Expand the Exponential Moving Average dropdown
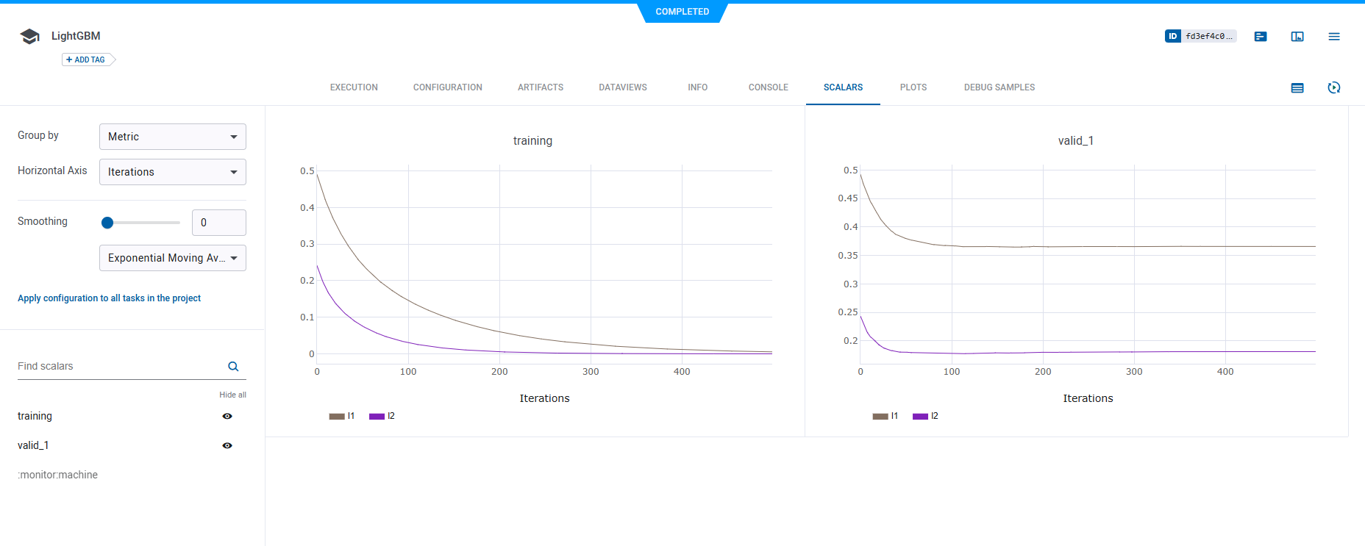This screenshot has width=1365, height=546. tap(173, 258)
